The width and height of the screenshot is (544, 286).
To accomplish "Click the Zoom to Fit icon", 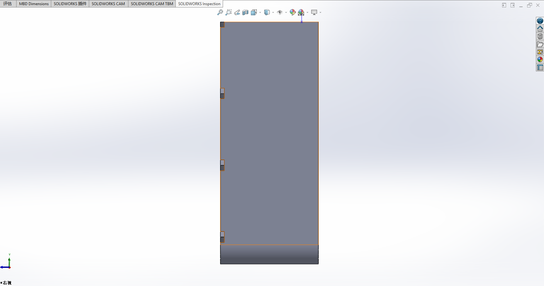I will [220, 12].
